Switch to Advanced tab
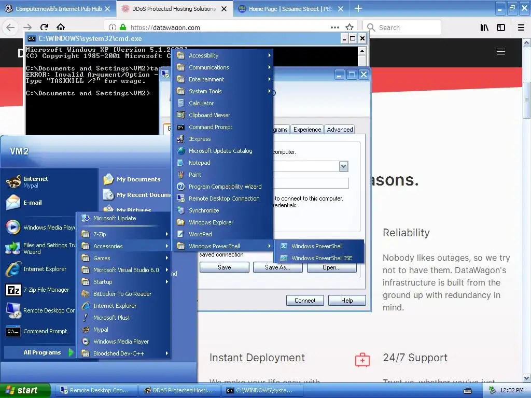The image size is (531, 398). click(340, 130)
